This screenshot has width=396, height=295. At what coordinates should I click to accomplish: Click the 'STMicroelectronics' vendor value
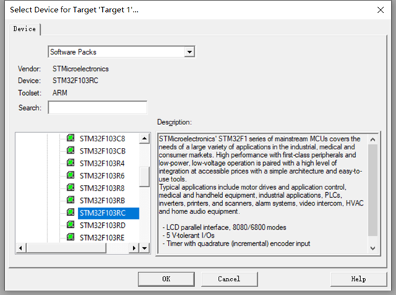tap(81, 69)
